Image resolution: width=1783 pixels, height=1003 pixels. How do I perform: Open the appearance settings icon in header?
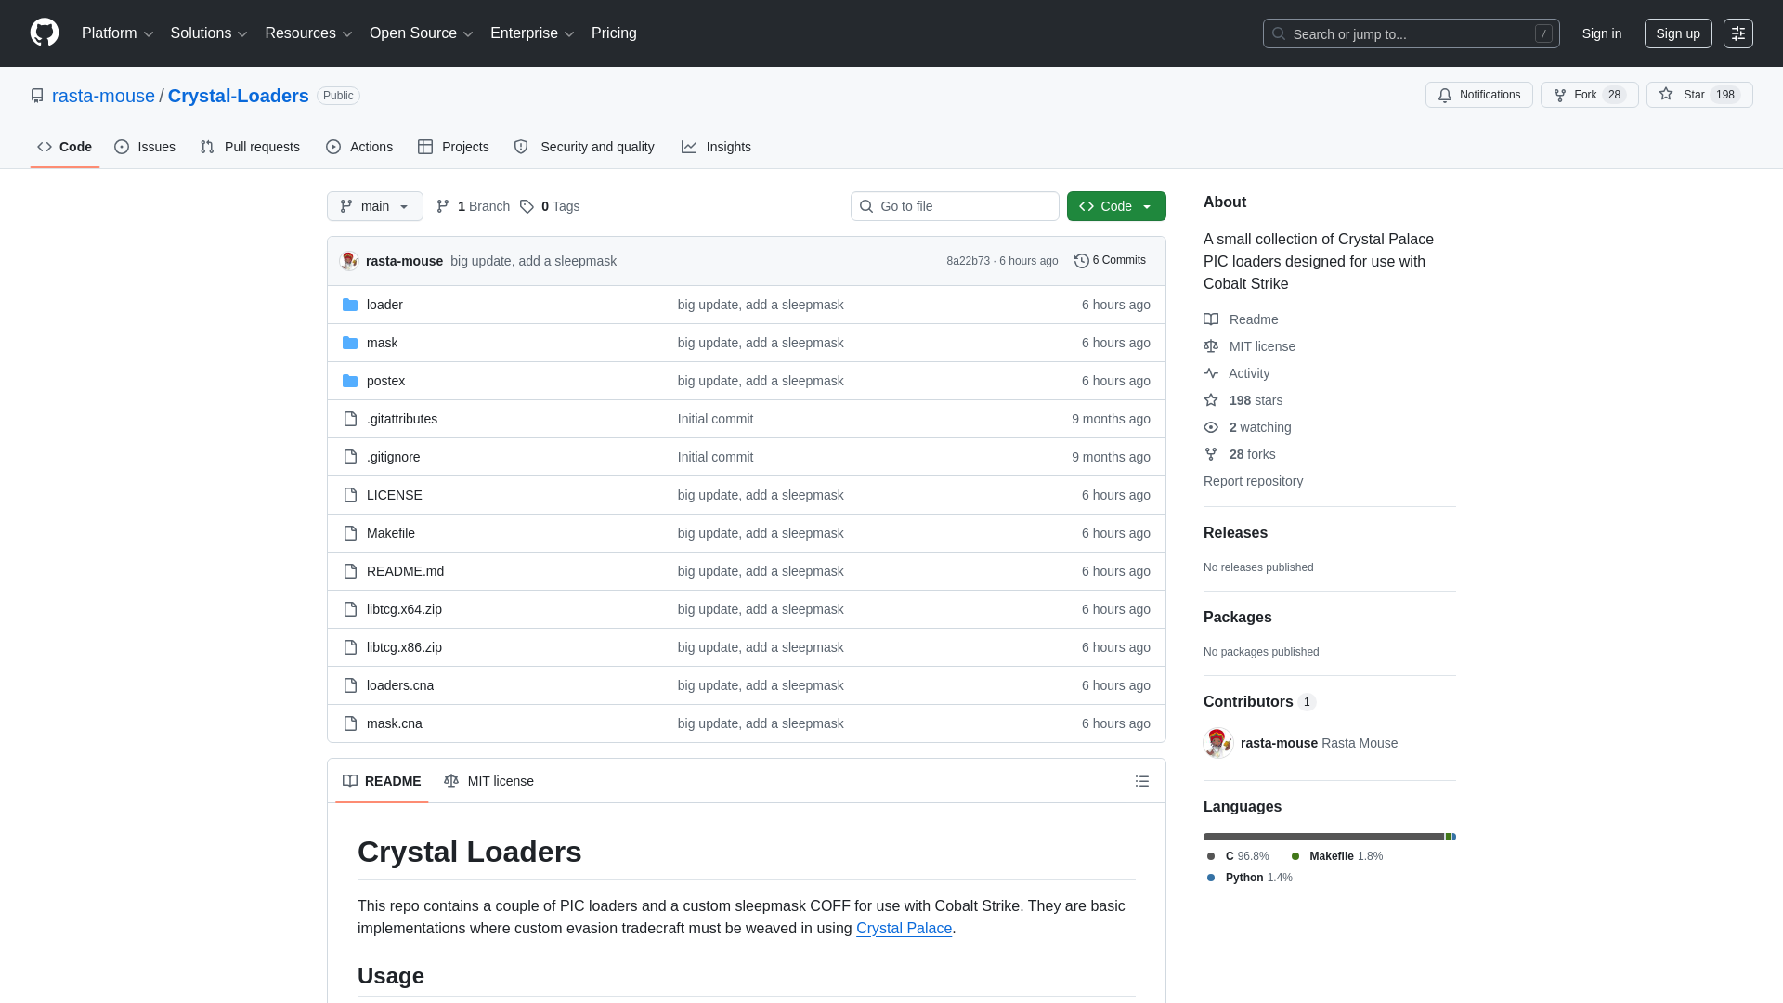(x=1737, y=33)
